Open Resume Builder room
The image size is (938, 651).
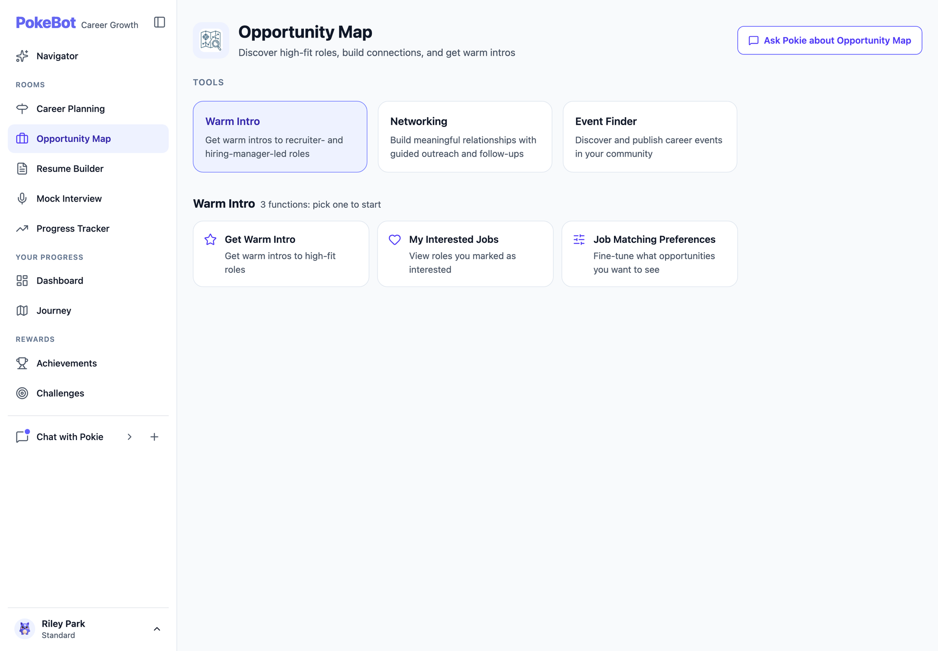(88, 169)
